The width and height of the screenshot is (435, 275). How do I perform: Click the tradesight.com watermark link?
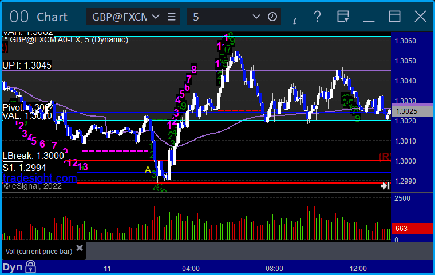(39, 178)
